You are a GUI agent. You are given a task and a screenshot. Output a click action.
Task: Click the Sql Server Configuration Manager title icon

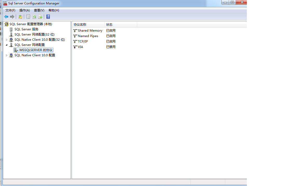tap(5, 3)
